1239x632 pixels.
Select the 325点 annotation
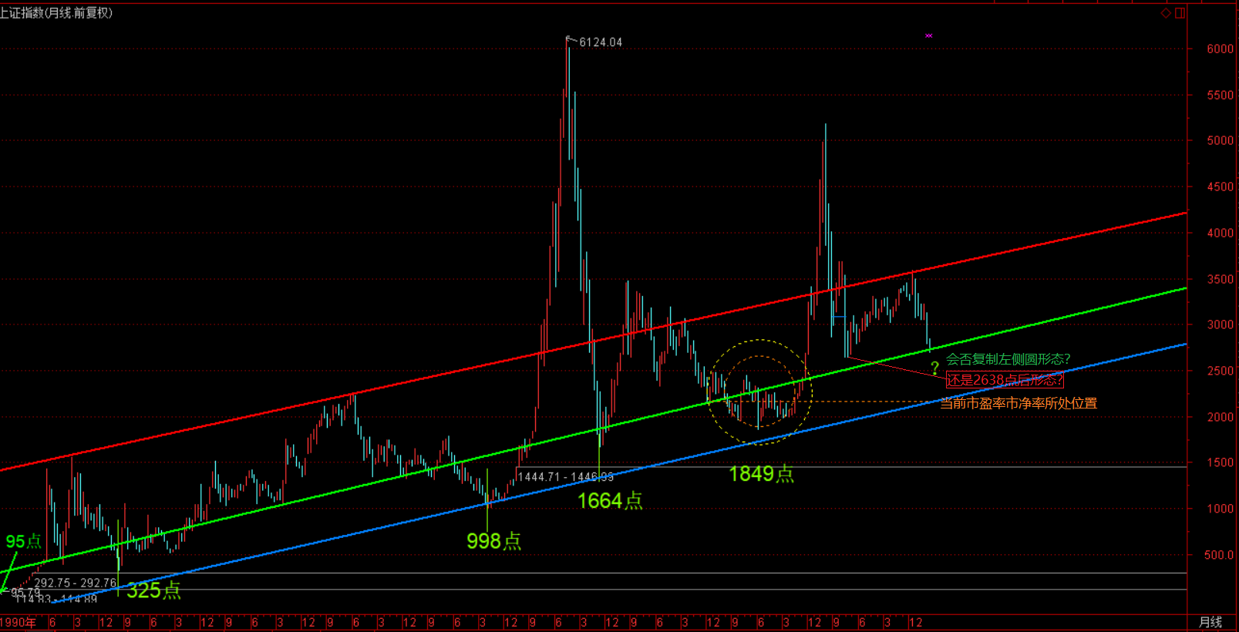153,590
